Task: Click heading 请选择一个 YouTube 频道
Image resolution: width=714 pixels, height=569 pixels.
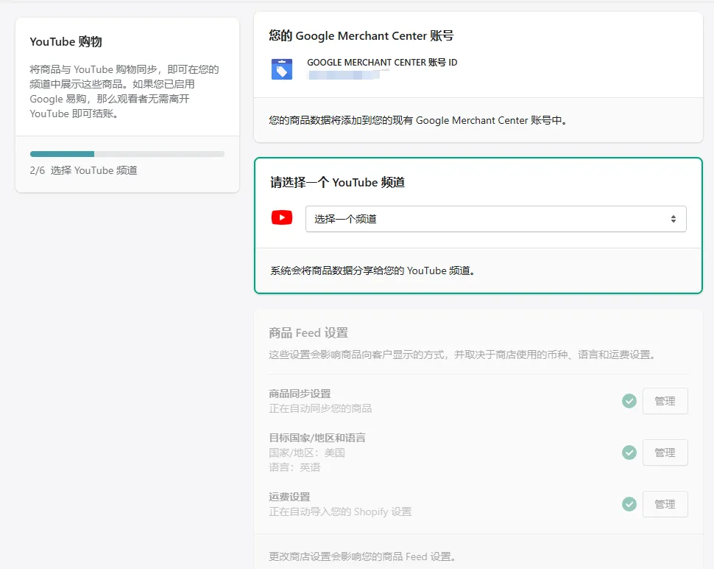Action: click(x=337, y=182)
